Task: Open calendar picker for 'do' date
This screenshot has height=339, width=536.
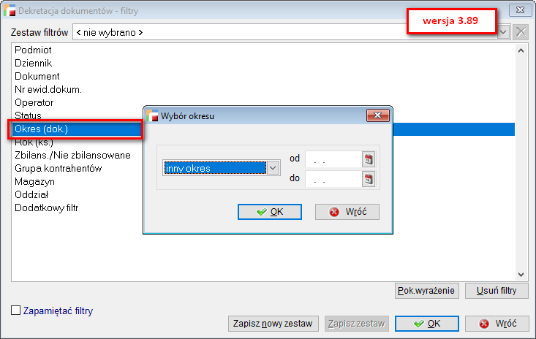Action: (x=369, y=179)
